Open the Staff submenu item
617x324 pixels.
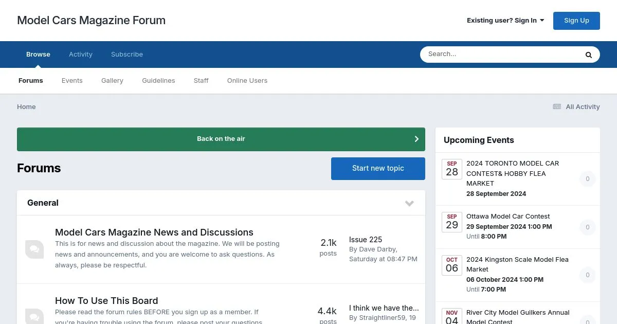201,81
